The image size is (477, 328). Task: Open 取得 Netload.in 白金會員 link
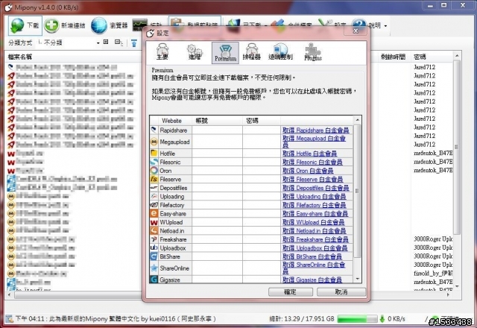[315, 230]
